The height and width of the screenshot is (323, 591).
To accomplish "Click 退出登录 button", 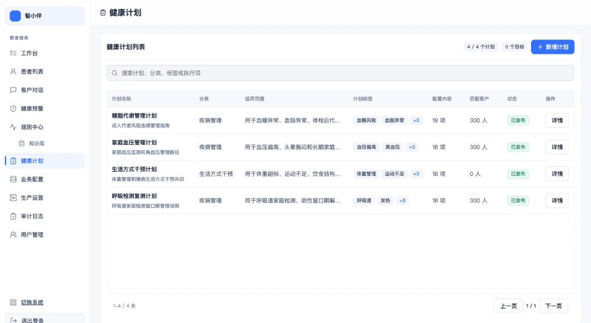I will pos(45,319).
